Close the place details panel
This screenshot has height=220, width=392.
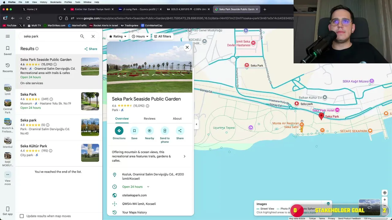pos(187,47)
